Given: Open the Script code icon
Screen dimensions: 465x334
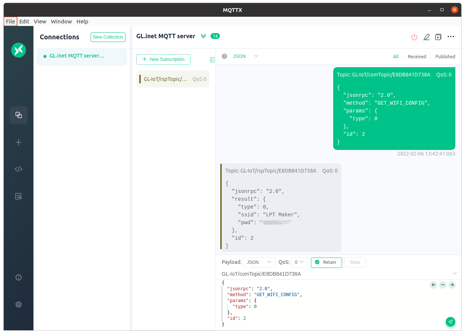Looking at the screenshot, I should (x=19, y=169).
